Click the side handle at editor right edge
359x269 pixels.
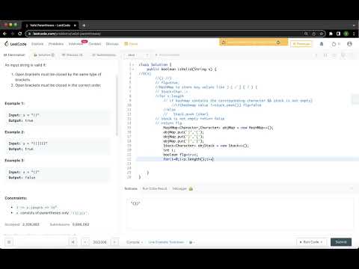[355, 99]
